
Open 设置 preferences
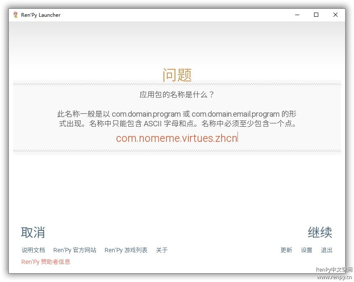coord(306,250)
